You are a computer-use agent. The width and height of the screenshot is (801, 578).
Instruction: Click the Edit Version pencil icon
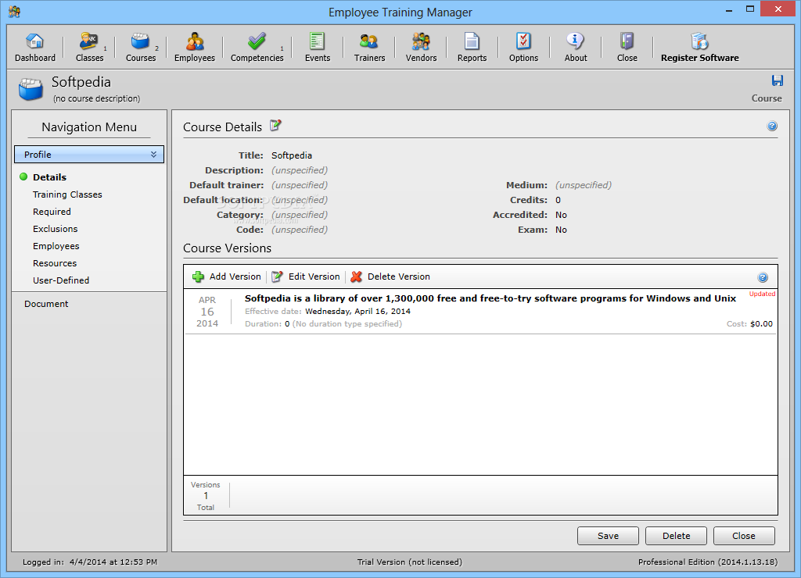click(277, 277)
